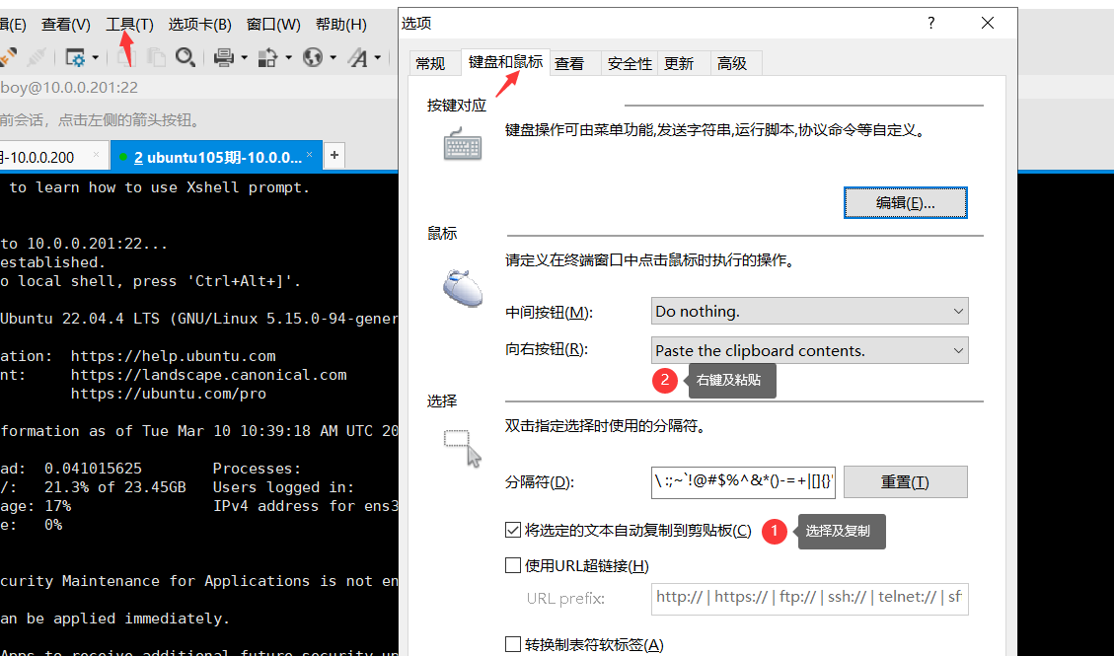Click the 'Ctrl+Alt+]' text in terminal

(240, 281)
